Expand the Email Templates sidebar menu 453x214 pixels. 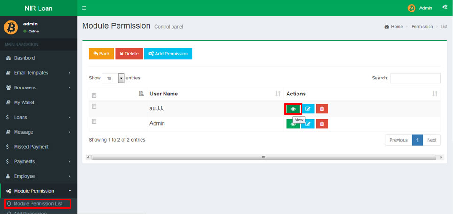tap(39, 73)
